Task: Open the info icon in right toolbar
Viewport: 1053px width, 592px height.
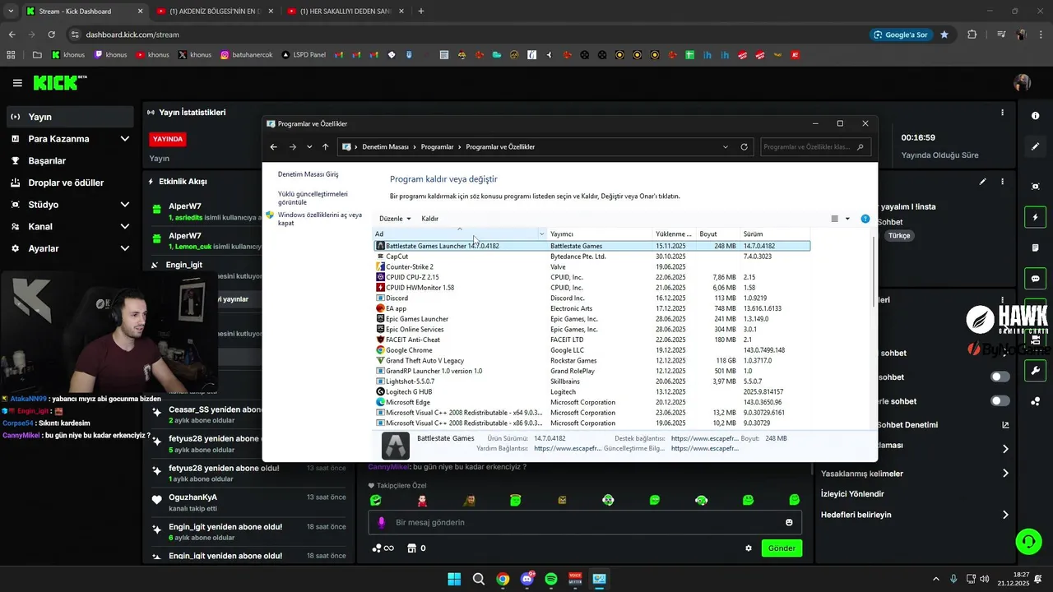Action: 1036,115
